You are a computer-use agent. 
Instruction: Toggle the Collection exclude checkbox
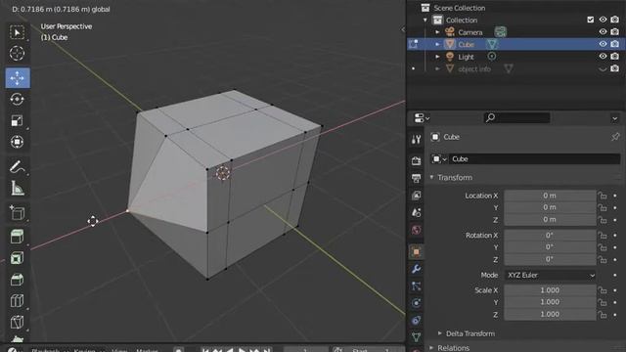[x=591, y=20]
